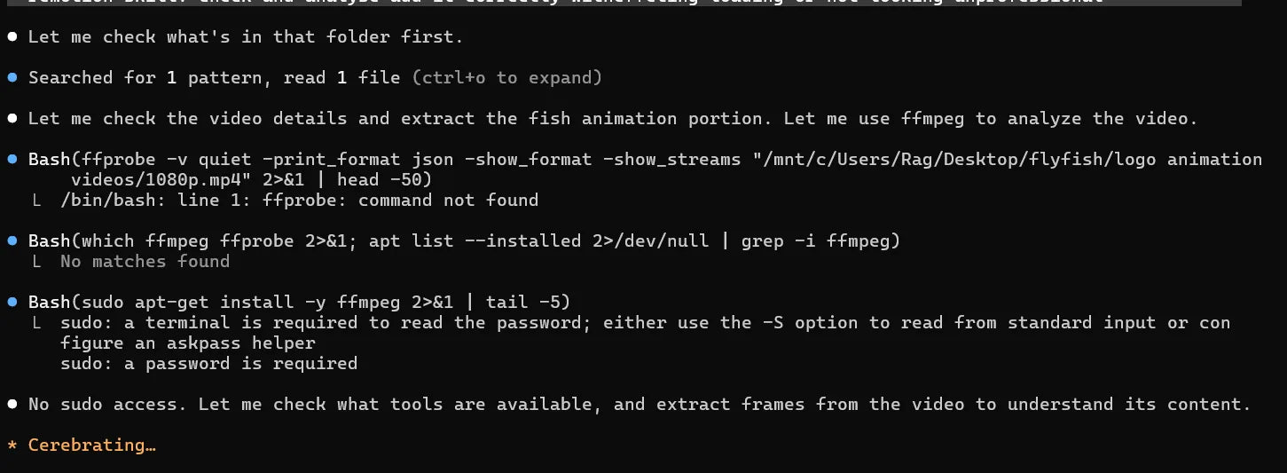The image size is (1287, 473).
Task: Click the "/bin/bash: line 1: ffprobe: command not found" error
Action: tap(299, 201)
